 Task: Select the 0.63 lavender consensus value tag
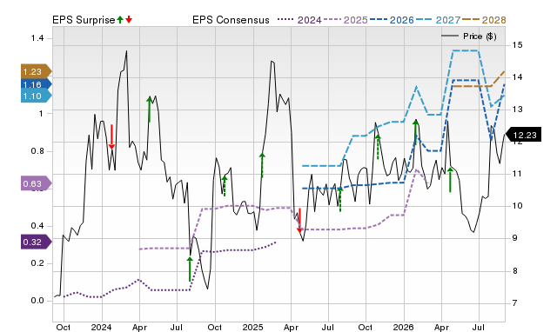pyautogui.click(x=37, y=183)
